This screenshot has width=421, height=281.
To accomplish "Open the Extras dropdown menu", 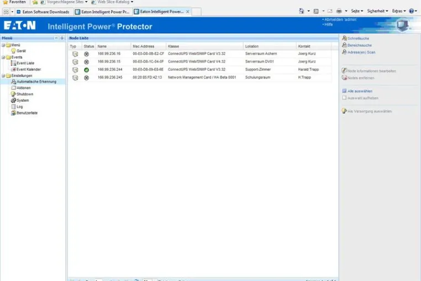I will [399, 11].
